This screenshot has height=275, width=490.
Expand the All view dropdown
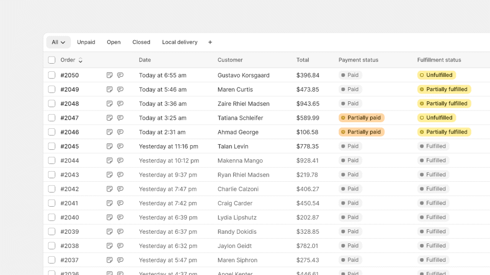click(58, 42)
